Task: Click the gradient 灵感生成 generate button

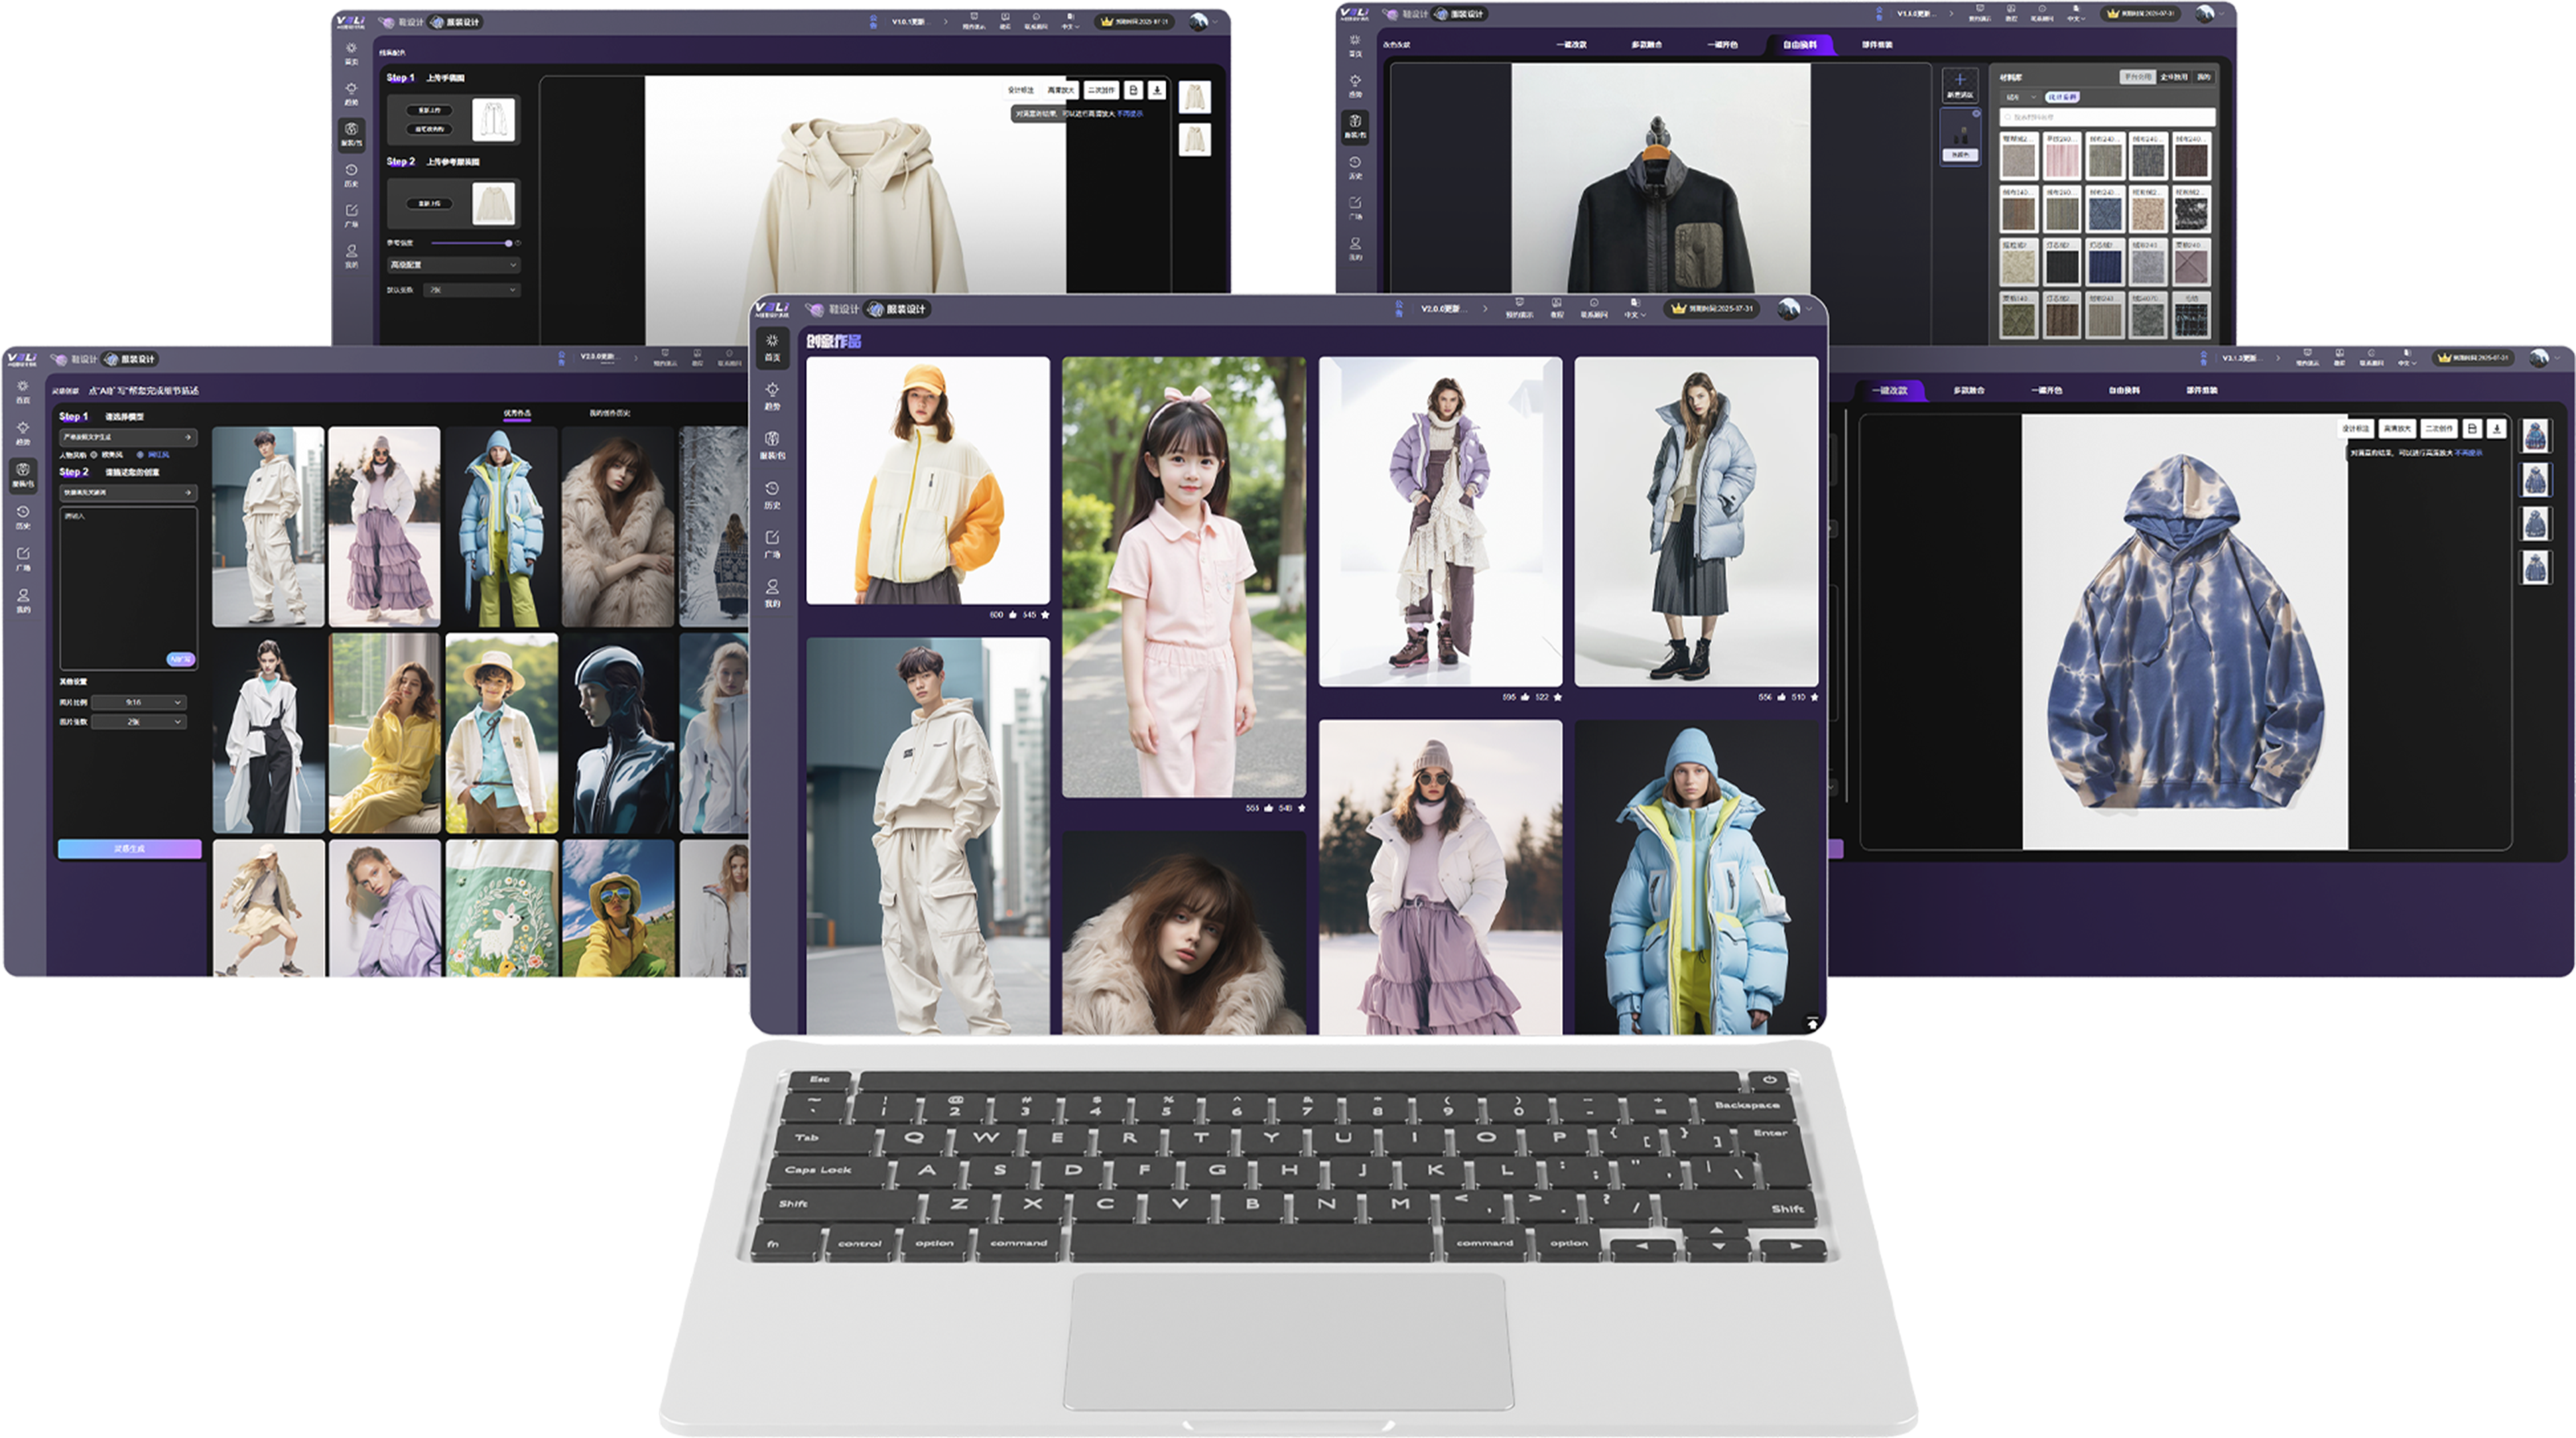Action: [129, 848]
